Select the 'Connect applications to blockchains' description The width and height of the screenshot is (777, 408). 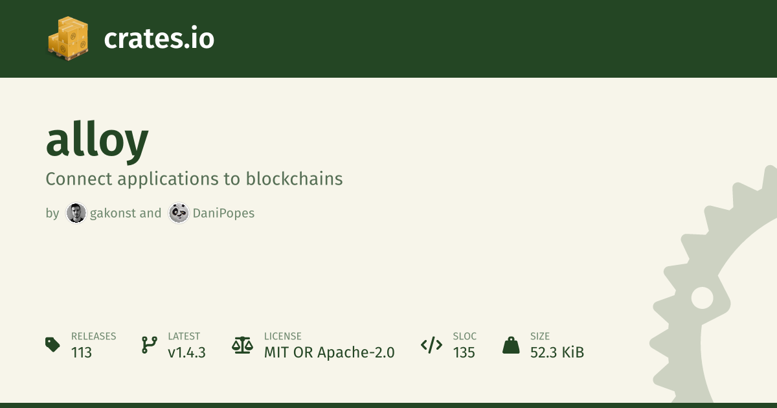pyautogui.click(x=194, y=179)
